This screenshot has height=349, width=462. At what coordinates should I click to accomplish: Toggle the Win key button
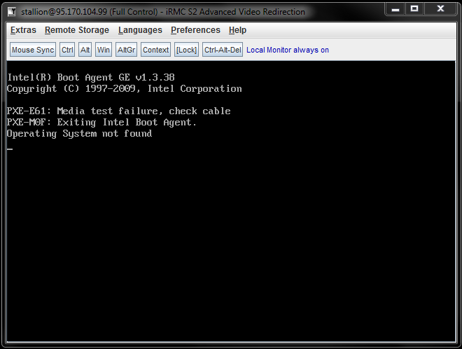(104, 50)
